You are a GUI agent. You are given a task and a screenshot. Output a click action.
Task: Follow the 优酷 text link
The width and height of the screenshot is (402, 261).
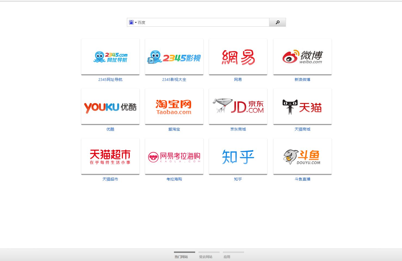[110, 129]
